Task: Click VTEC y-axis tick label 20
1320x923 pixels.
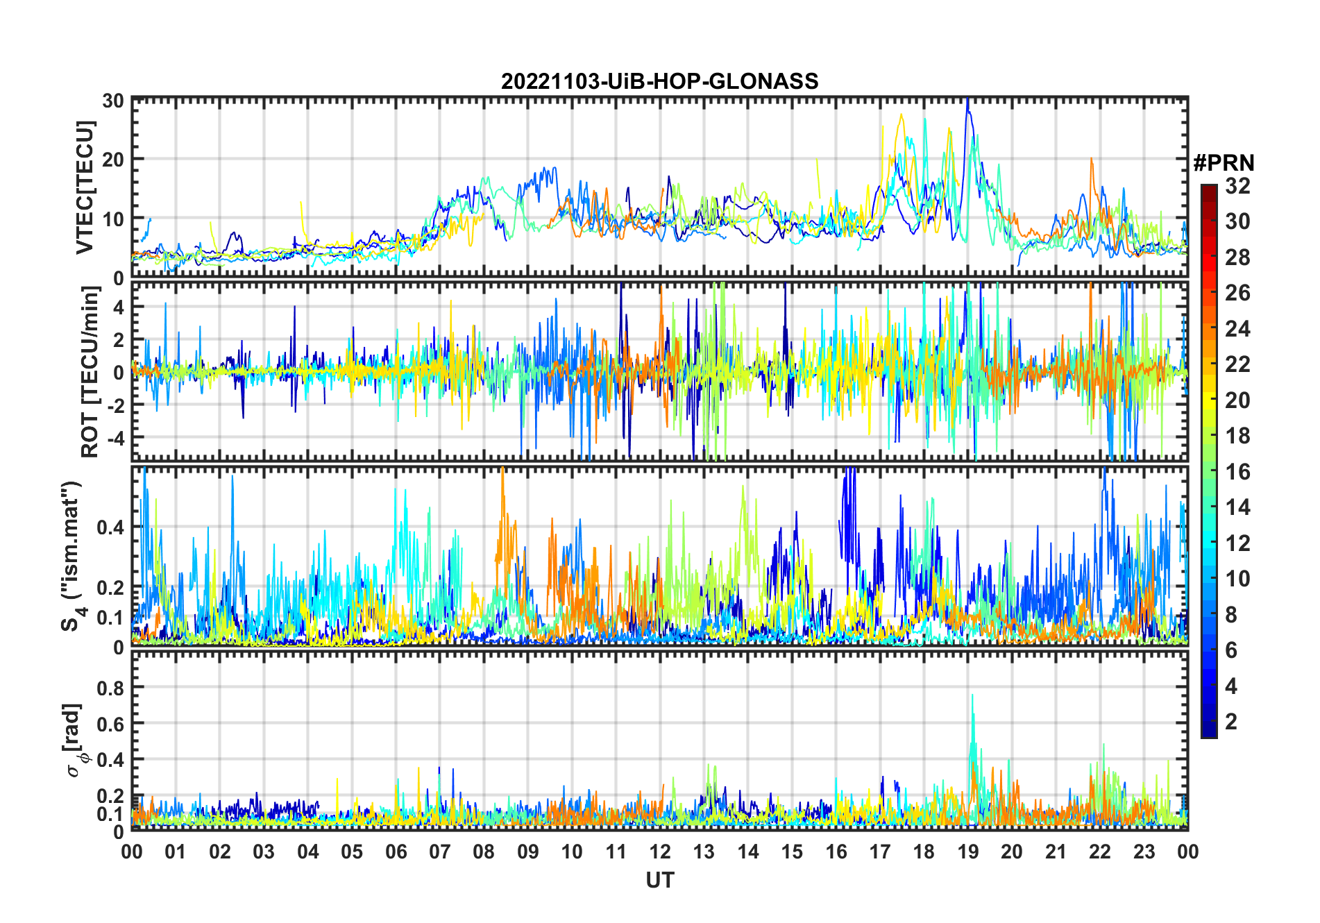Action: [114, 160]
